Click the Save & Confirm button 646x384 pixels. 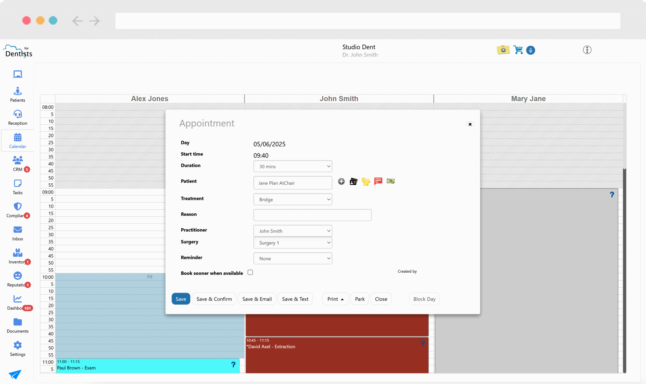(214, 299)
